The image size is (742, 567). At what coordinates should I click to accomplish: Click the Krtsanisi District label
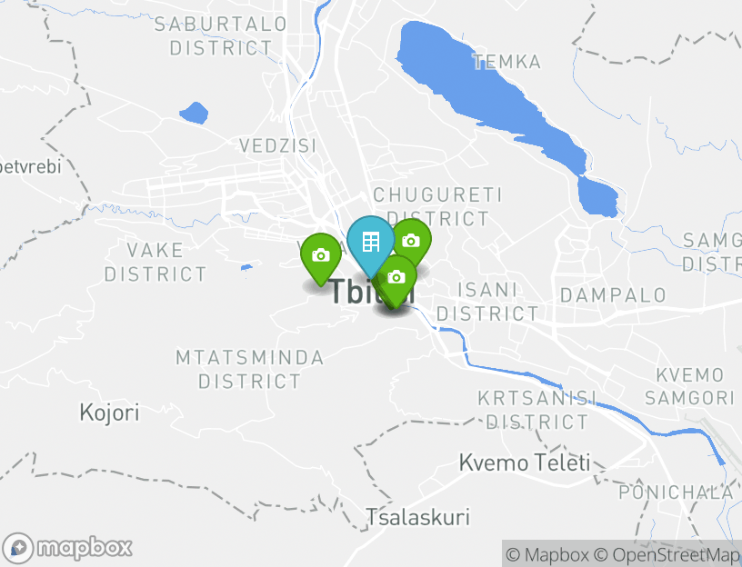click(537, 410)
